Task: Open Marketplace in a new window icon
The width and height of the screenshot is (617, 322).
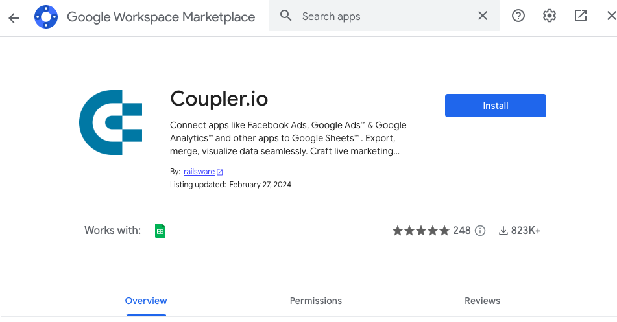Action: (x=581, y=16)
